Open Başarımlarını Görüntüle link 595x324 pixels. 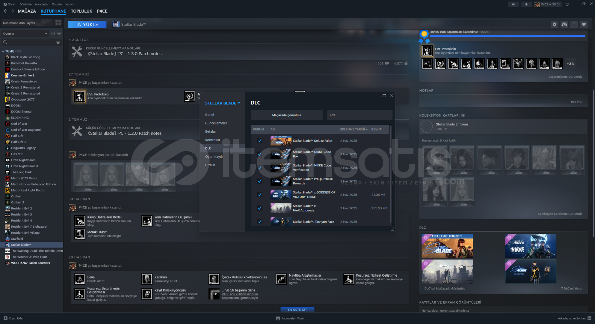[565, 77]
